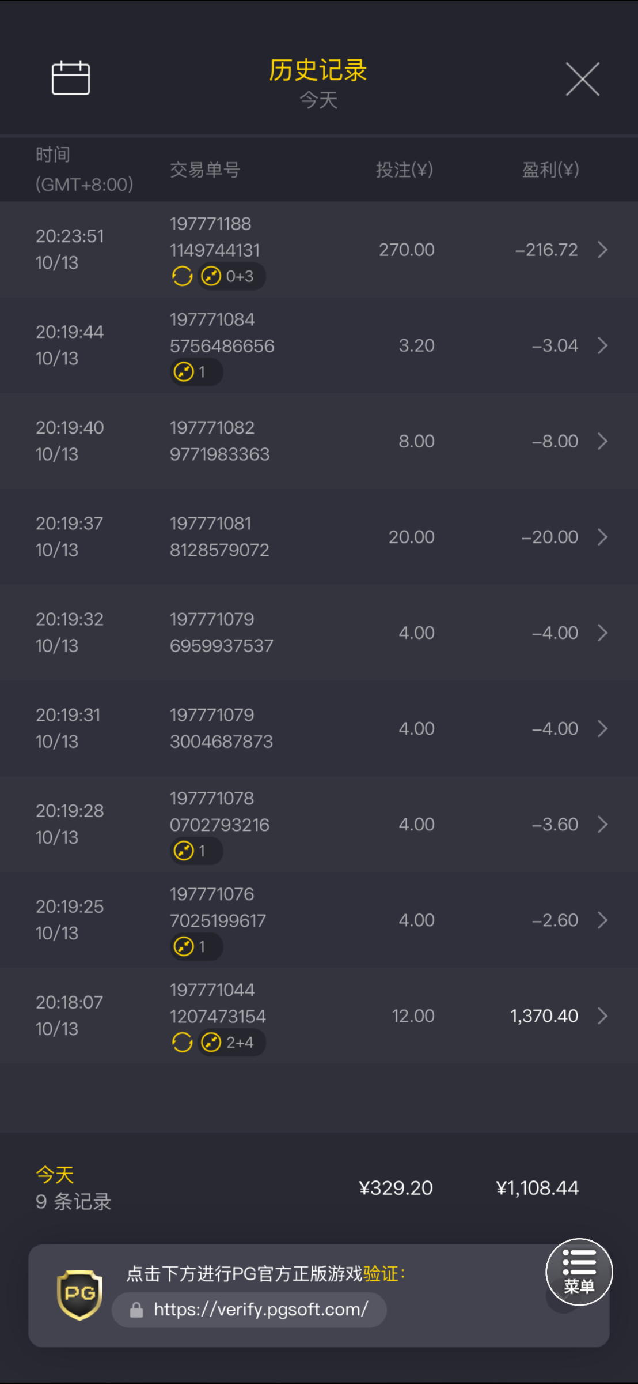
Task: Expand details for the -3.04 record
Action: click(x=602, y=345)
